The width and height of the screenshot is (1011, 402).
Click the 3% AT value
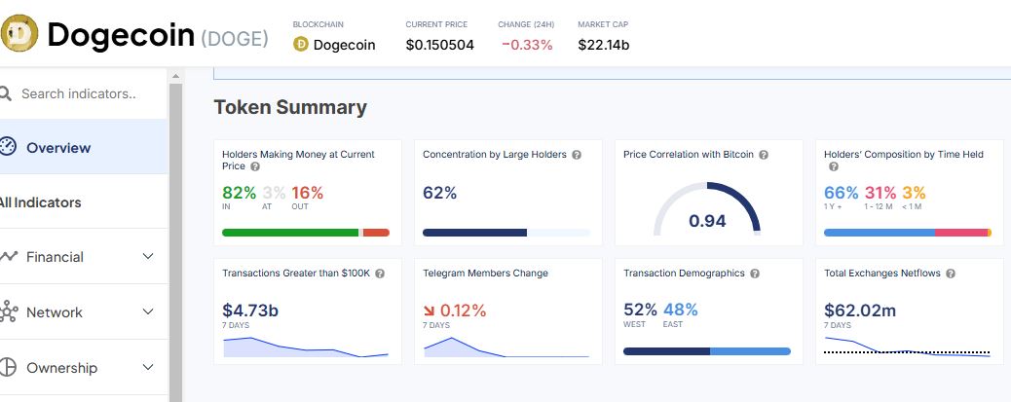pos(274,193)
